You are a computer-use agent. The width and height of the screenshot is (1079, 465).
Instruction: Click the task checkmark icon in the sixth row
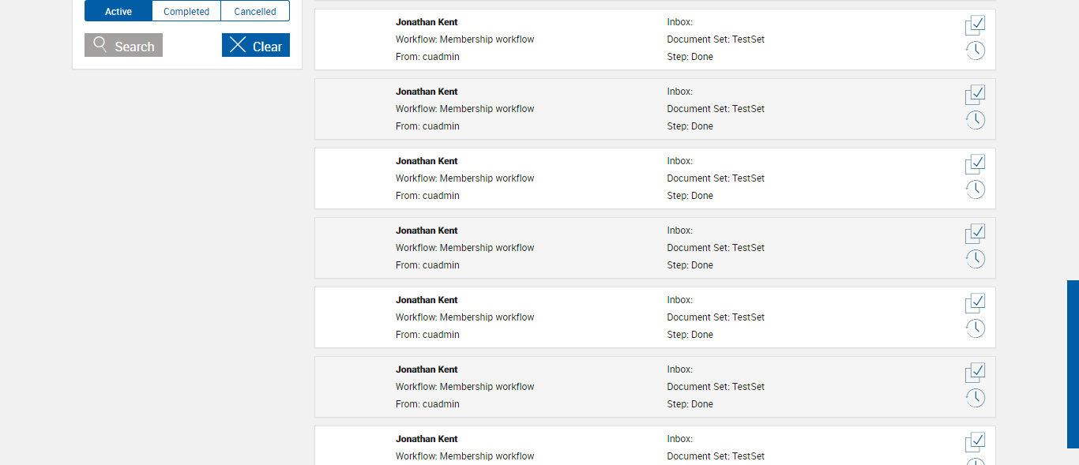[976, 373]
